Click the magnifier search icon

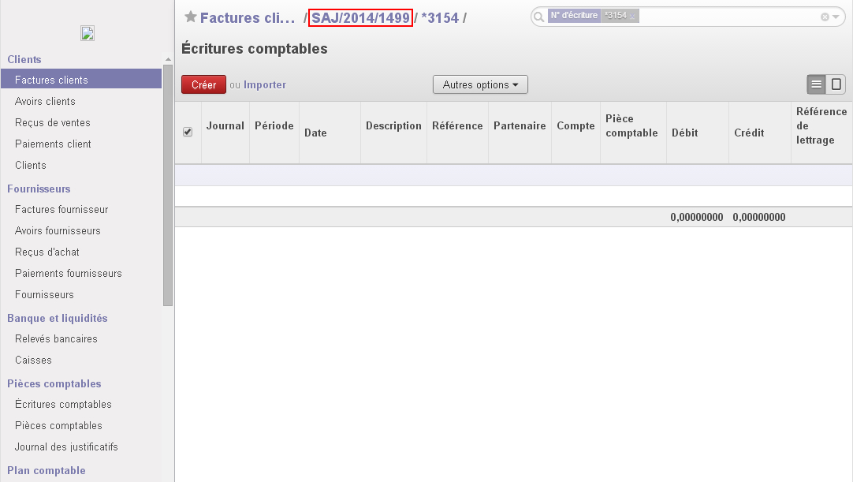tap(538, 17)
